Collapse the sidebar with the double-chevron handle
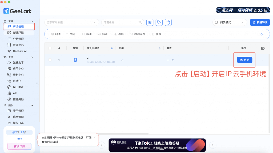This screenshot has width=273, height=153. [x=37, y=83]
